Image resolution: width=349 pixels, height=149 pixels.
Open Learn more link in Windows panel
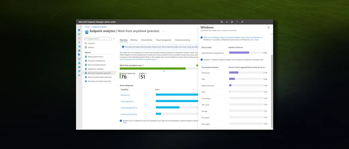tap(254, 40)
